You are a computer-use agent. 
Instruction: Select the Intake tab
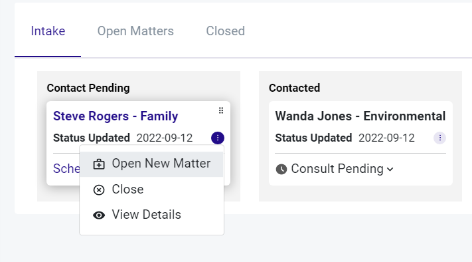48,31
